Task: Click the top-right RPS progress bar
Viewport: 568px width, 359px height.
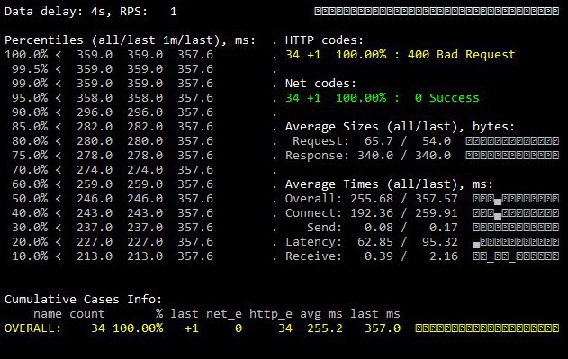Action: click(x=437, y=11)
